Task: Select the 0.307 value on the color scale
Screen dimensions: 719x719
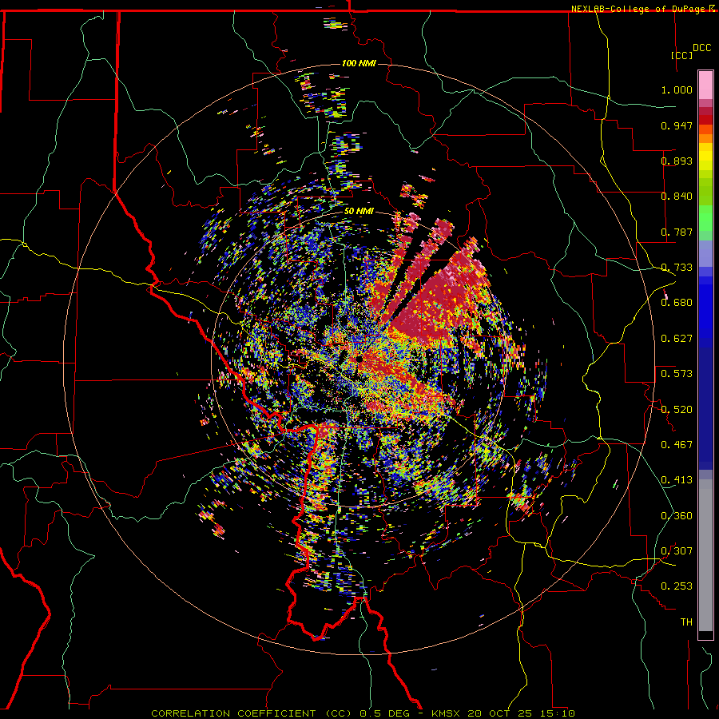Action: coord(677,551)
